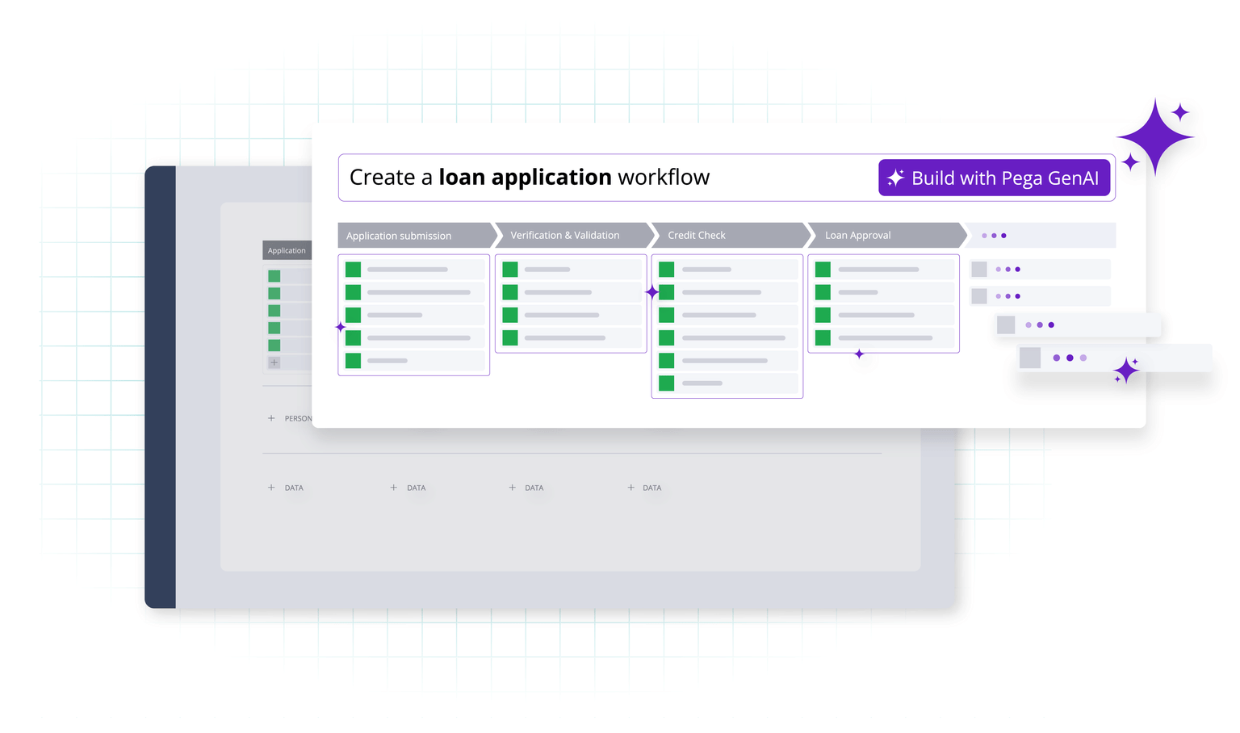Open the Credit Check stage header

[x=727, y=236]
